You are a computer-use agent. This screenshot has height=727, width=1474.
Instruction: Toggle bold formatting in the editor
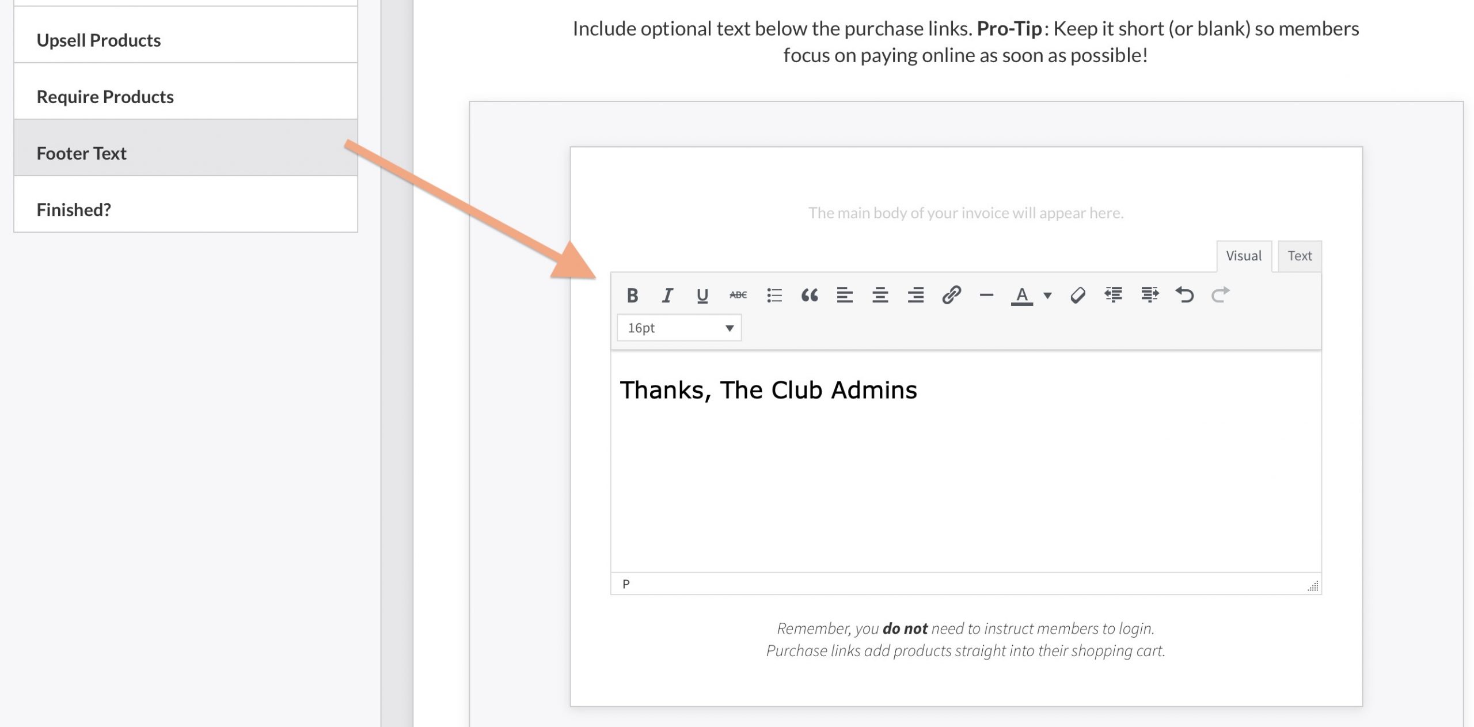pos(632,296)
